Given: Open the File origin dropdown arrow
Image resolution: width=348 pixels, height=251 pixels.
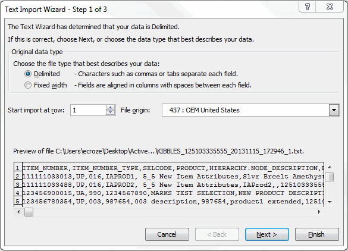Looking at the screenshot, I should (334, 110).
